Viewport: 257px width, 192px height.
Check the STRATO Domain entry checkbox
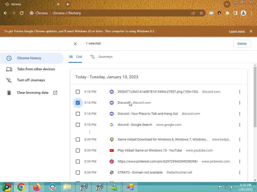coord(78,172)
